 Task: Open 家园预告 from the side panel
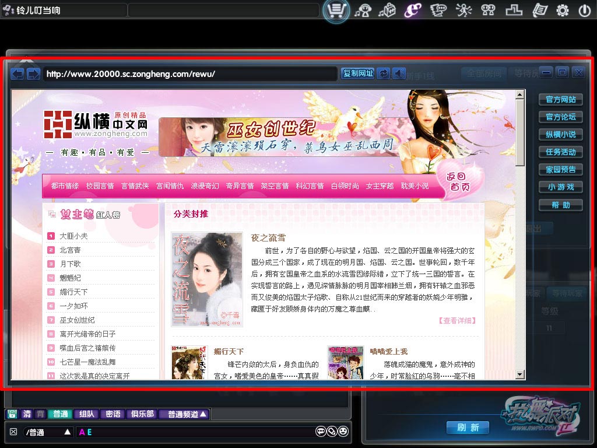click(560, 170)
